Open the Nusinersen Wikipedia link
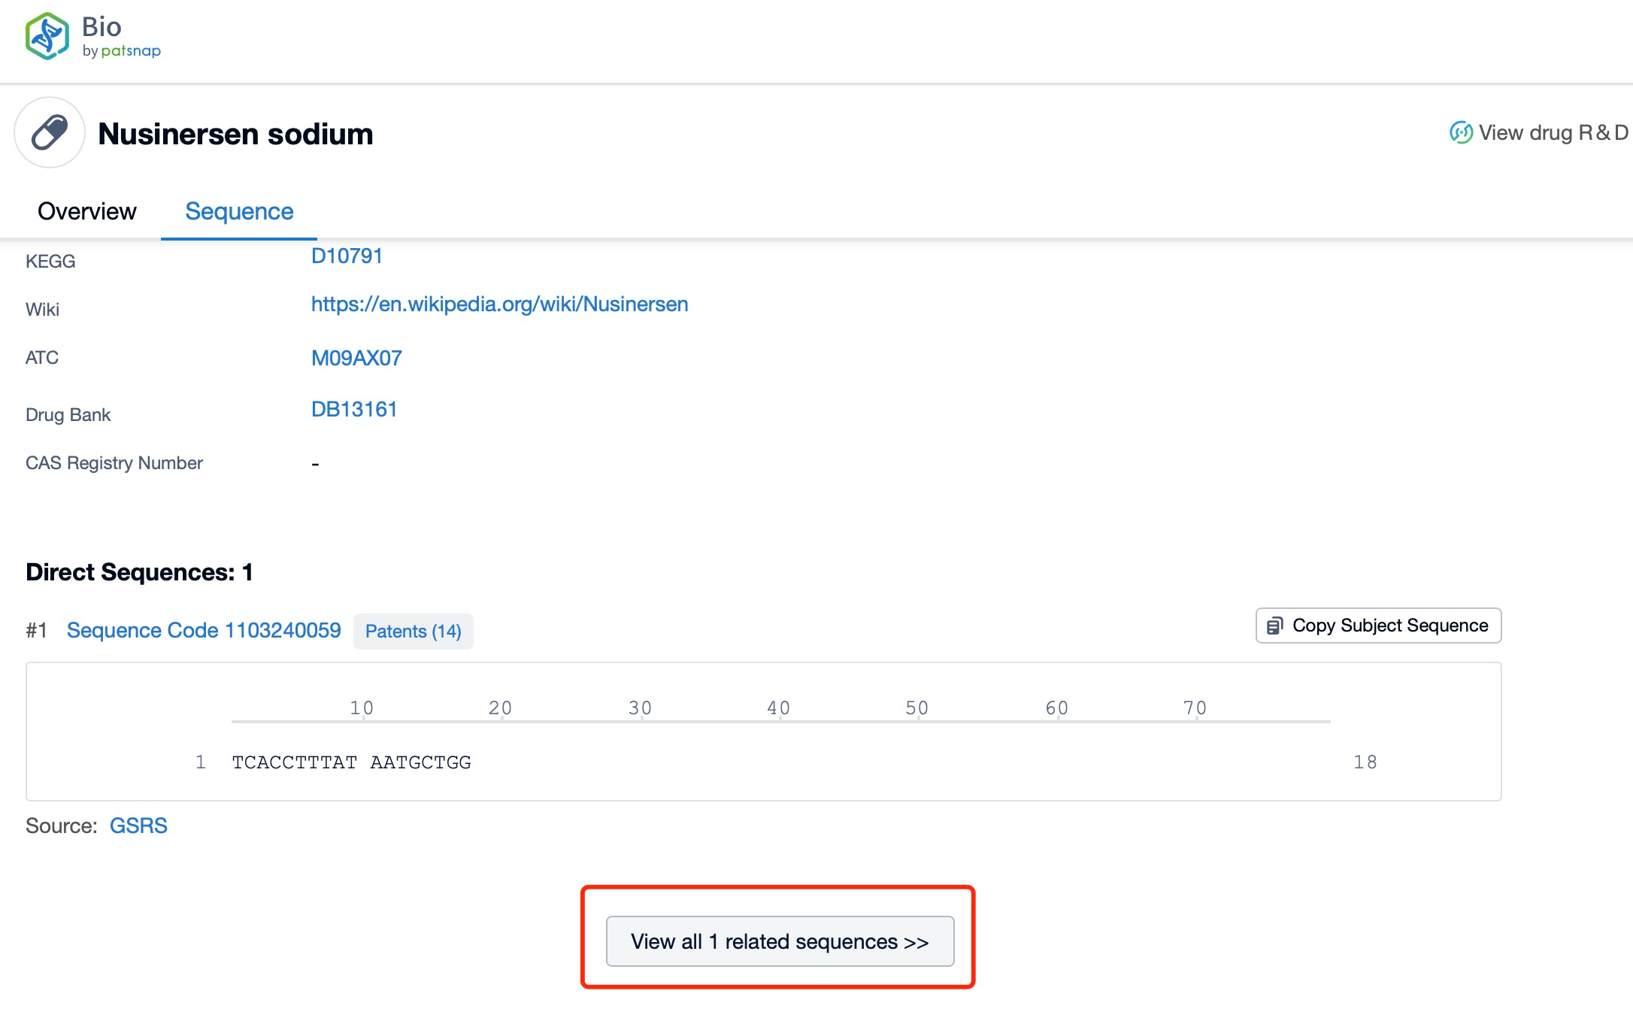 point(499,304)
